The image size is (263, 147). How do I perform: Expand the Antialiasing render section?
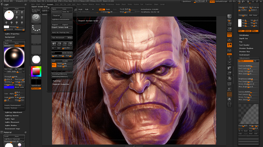244,35
